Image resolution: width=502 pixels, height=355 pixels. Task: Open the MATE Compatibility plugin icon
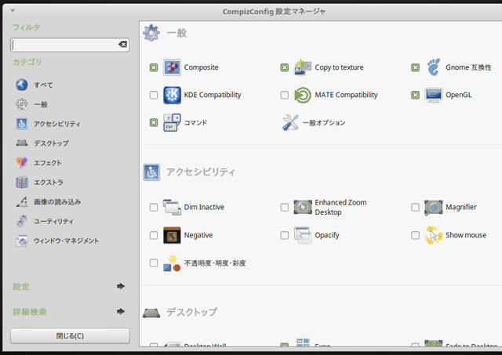303,95
